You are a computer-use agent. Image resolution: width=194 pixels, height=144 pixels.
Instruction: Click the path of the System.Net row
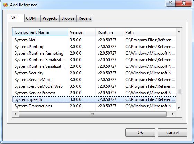[150, 40]
